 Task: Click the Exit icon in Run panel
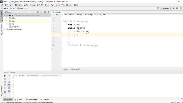tap(5, 88)
